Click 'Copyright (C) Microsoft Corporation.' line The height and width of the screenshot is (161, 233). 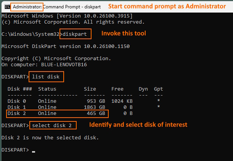pos(56,58)
